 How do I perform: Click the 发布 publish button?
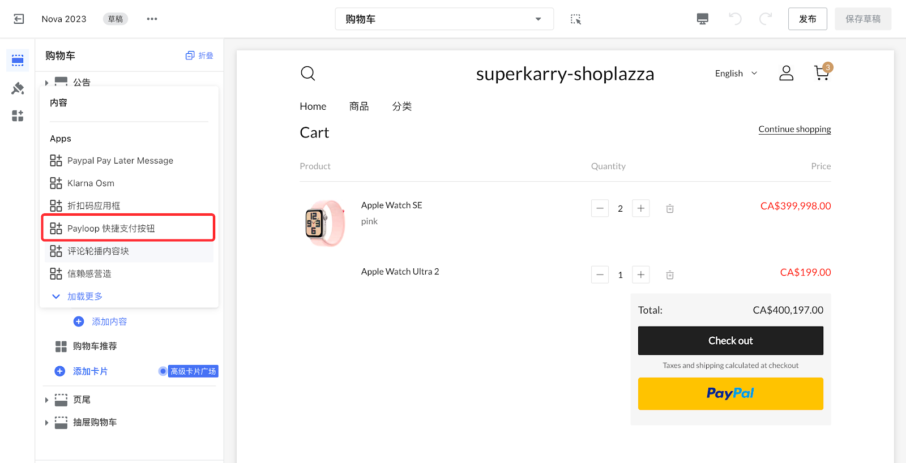pyautogui.click(x=807, y=19)
